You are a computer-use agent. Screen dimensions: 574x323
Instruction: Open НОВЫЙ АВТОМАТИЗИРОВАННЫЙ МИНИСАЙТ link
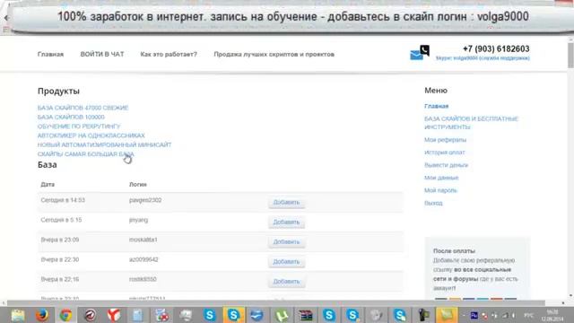(104, 144)
